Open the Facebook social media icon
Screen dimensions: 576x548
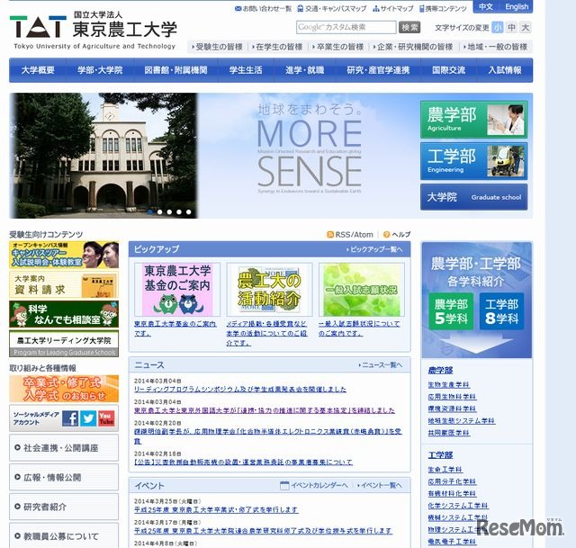tap(70, 418)
